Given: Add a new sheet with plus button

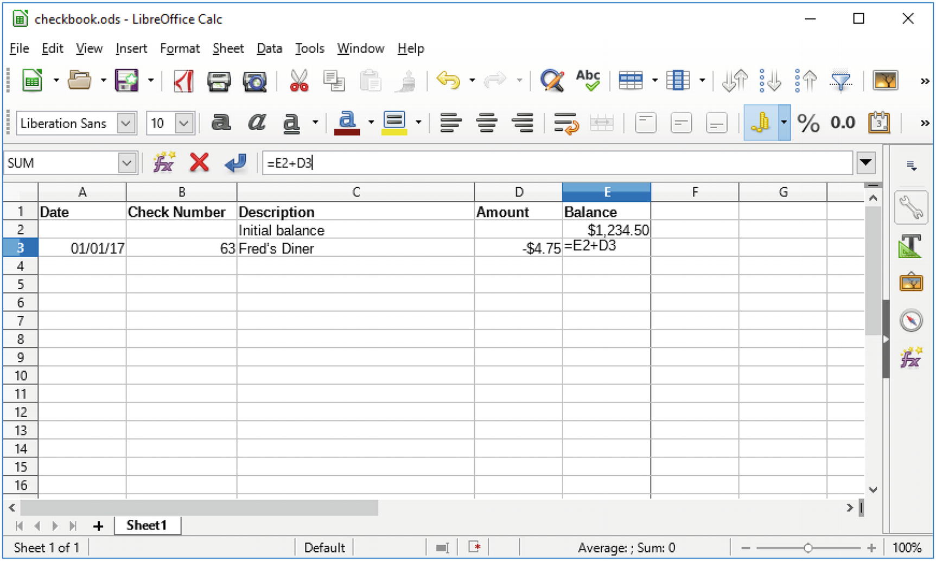Looking at the screenshot, I should coord(98,526).
